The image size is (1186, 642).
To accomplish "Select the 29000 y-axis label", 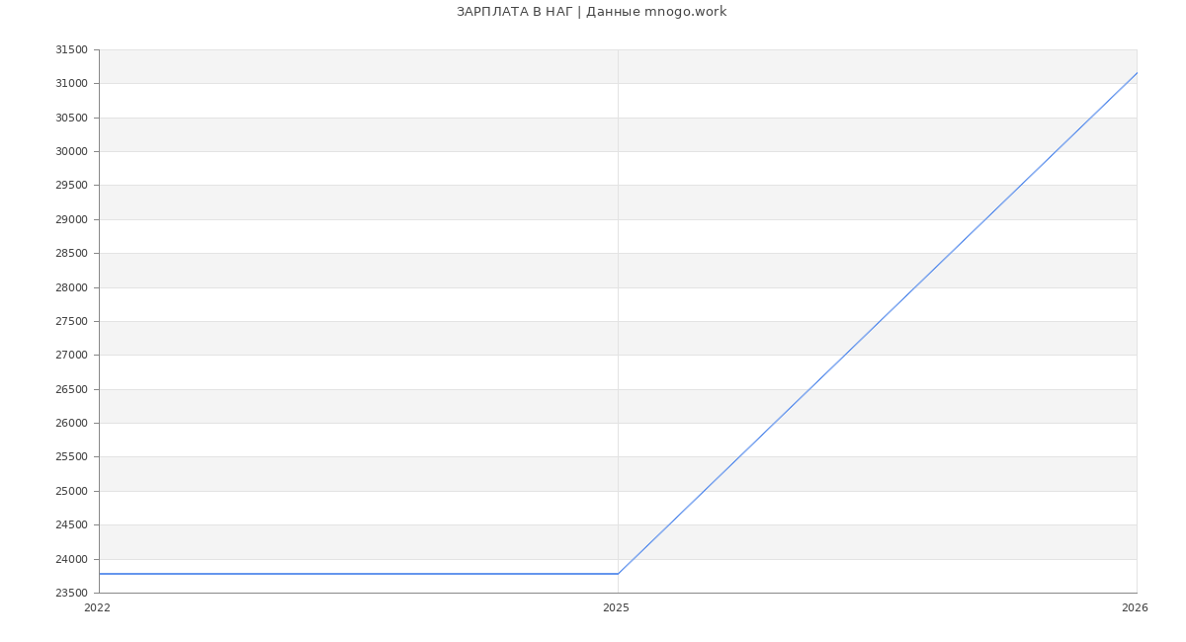I will click(71, 219).
